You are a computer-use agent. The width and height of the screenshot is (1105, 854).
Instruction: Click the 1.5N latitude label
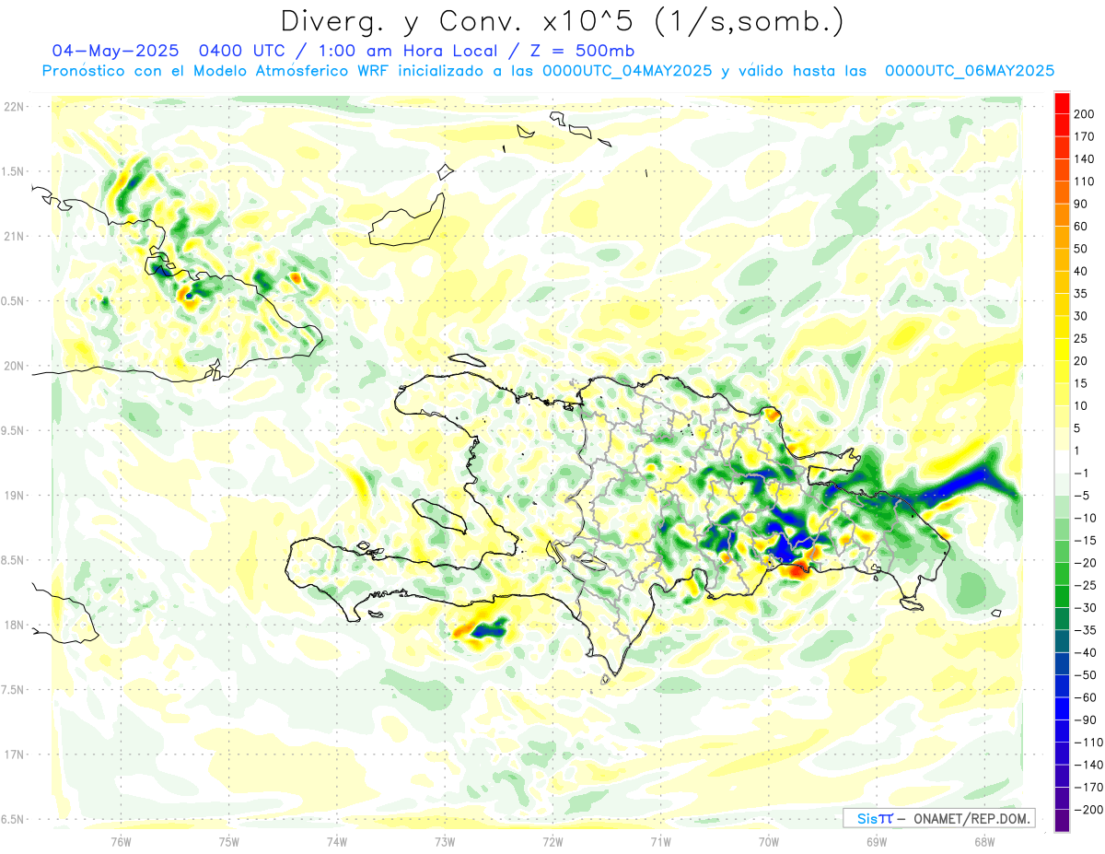tap(12, 172)
